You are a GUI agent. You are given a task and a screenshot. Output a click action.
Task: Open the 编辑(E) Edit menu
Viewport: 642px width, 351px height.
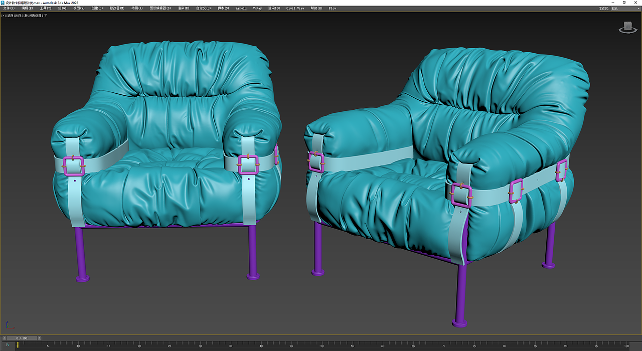(27, 9)
